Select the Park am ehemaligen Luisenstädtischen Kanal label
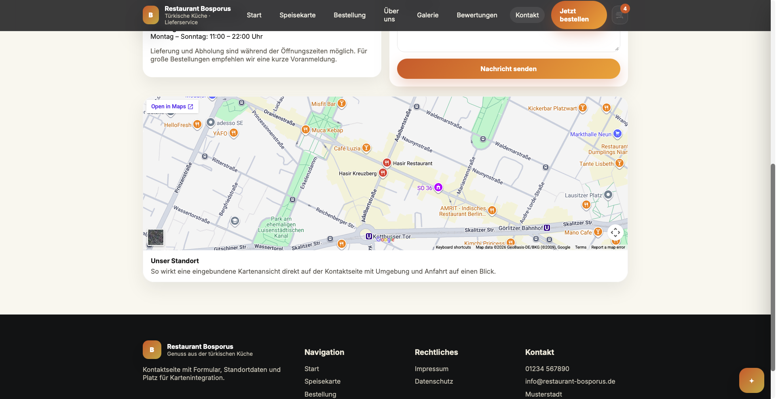This screenshot has width=776, height=399. click(x=281, y=227)
